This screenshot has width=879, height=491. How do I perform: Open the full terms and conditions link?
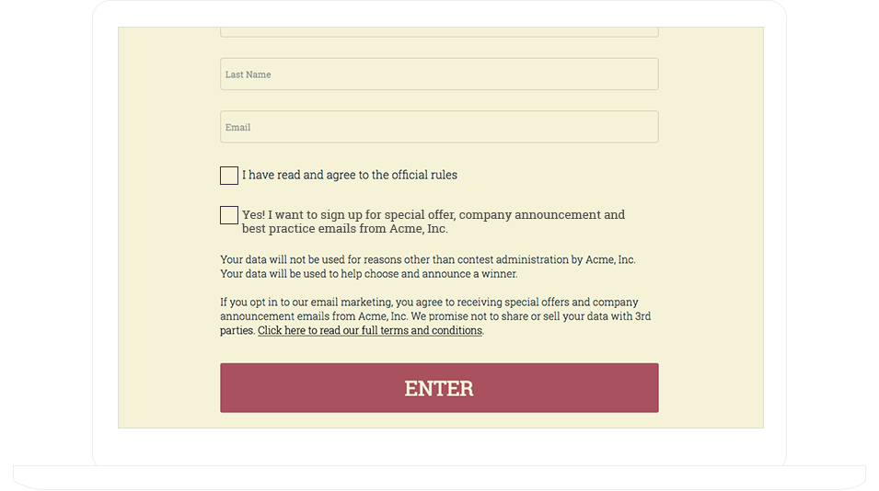click(x=370, y=331)
